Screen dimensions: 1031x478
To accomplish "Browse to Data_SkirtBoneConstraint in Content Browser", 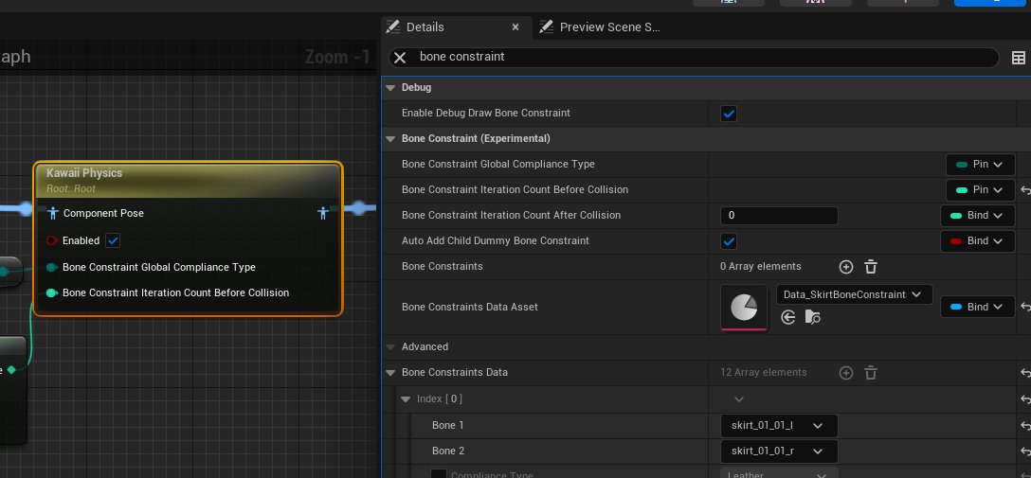I will tap(813, 318).
